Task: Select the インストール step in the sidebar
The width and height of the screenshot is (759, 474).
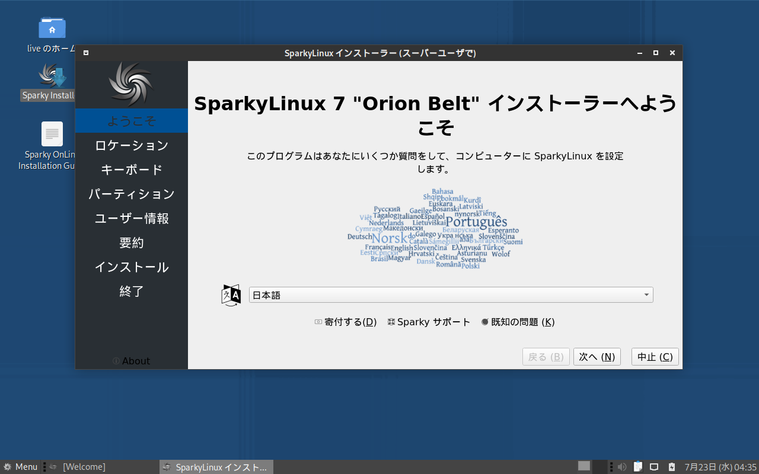Action: point(132,267)
